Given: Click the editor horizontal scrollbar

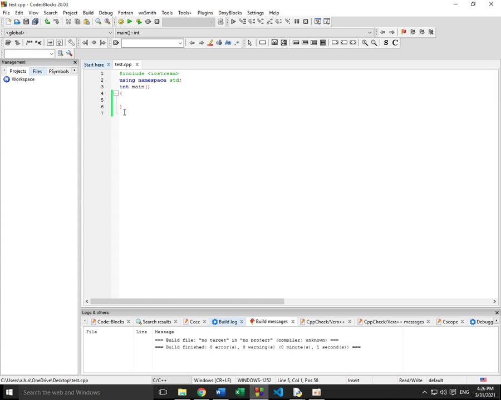Looking at the screenshot, I should [x=187, y=302].
